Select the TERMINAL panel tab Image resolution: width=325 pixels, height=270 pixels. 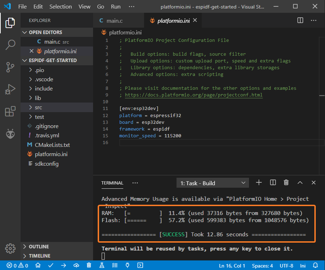point(112,183)
